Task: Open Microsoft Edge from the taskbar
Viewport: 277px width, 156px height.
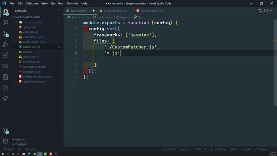Action: 29,154
